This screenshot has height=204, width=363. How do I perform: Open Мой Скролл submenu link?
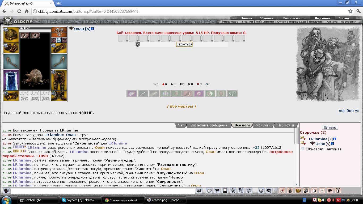(265, 22)
